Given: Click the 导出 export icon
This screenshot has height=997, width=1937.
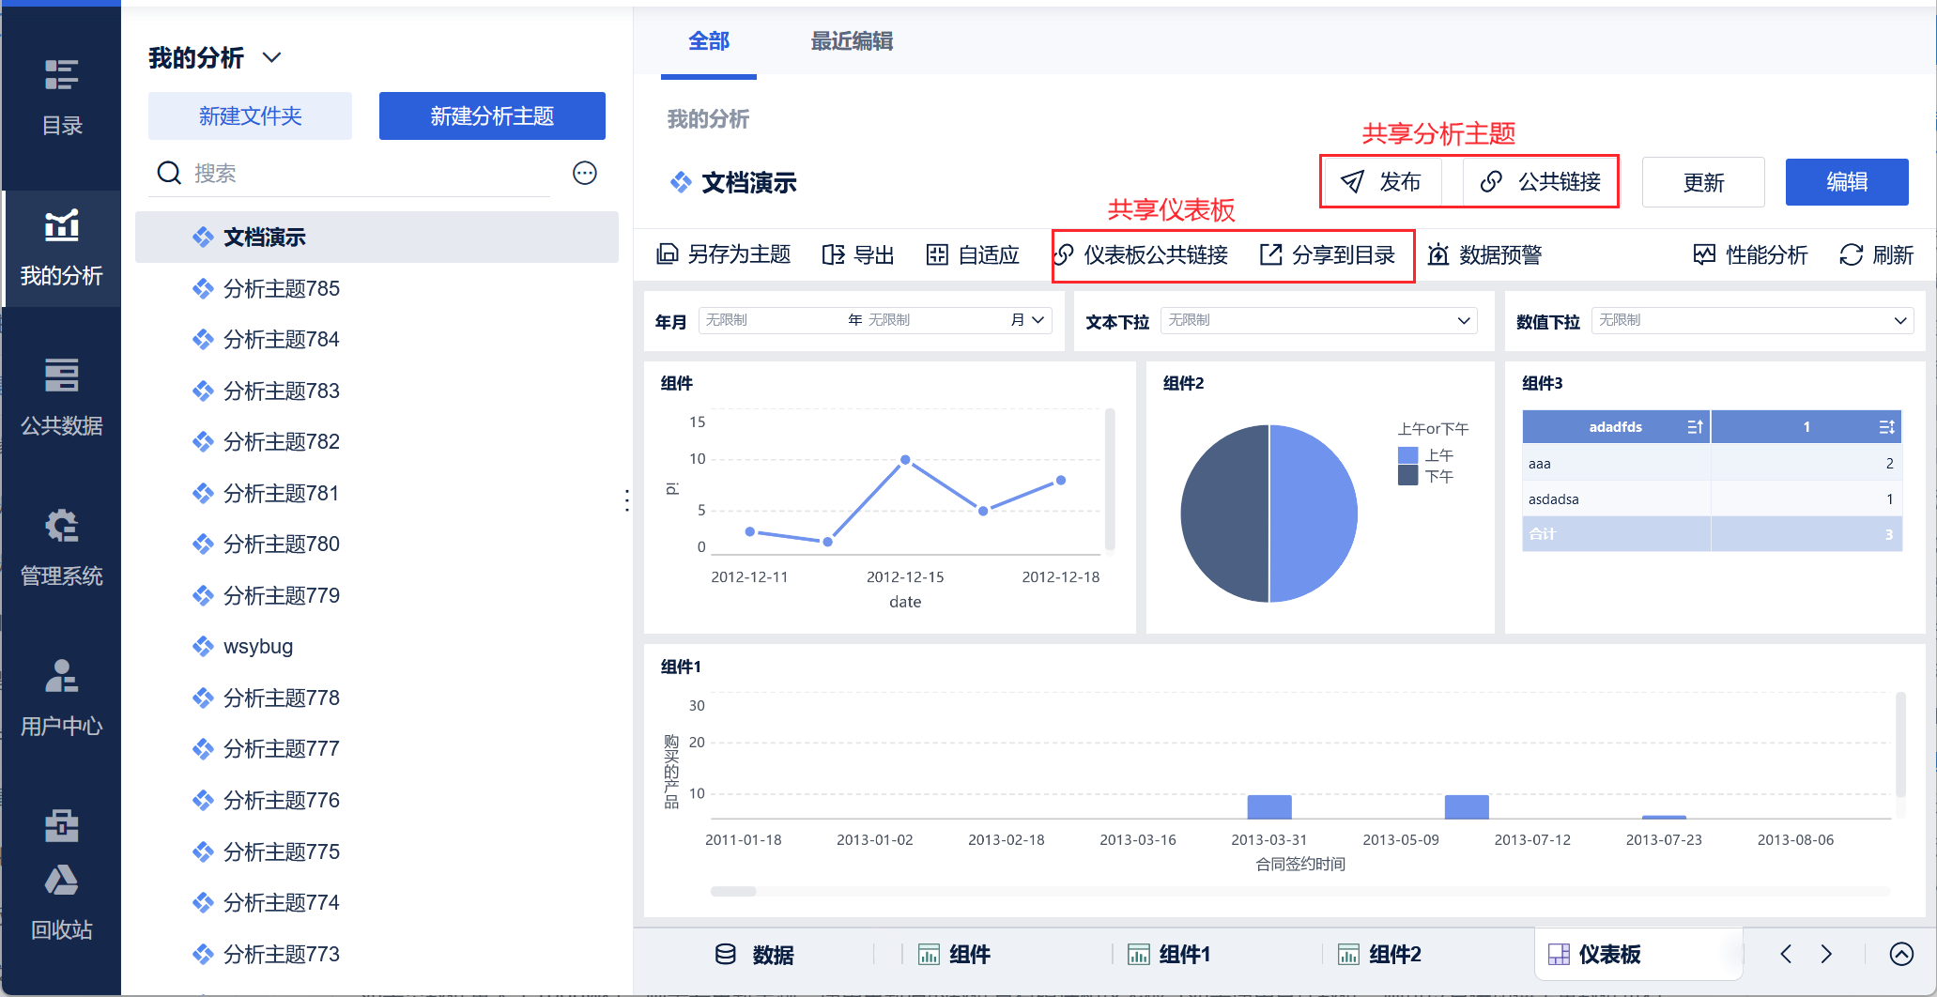Looking at the screenshot, I should click(x=833, y=254).
